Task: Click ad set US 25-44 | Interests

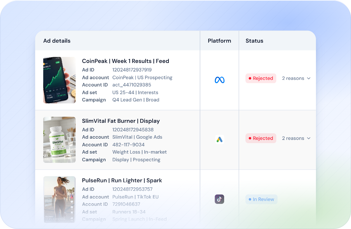Action: (x=135, y=93)
